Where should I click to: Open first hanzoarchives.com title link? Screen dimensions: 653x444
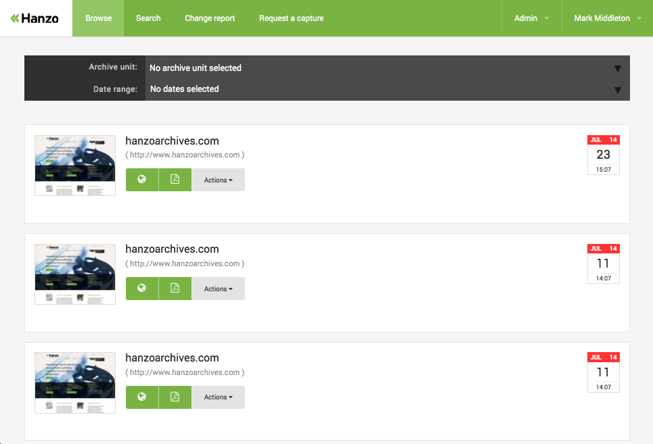tap(172, 141)
